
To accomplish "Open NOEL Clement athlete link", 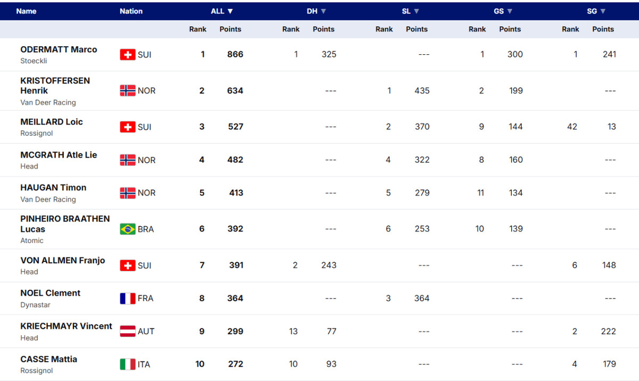I will click(x=50, y=293).
